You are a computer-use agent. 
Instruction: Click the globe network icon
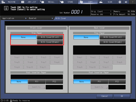click(x=120, y=2)
